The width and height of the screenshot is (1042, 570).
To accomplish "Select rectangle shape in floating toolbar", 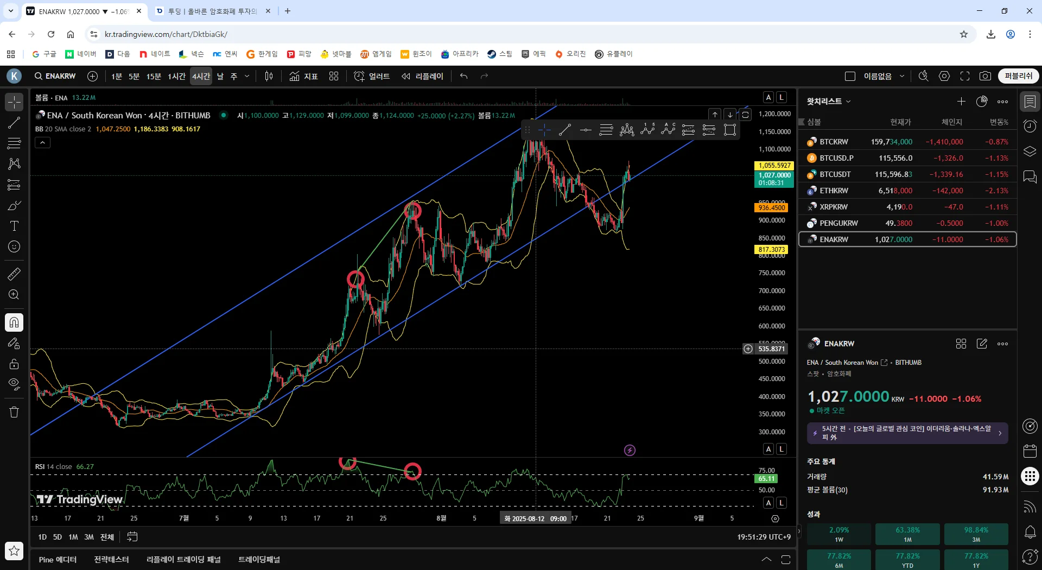I will point(730,130).
